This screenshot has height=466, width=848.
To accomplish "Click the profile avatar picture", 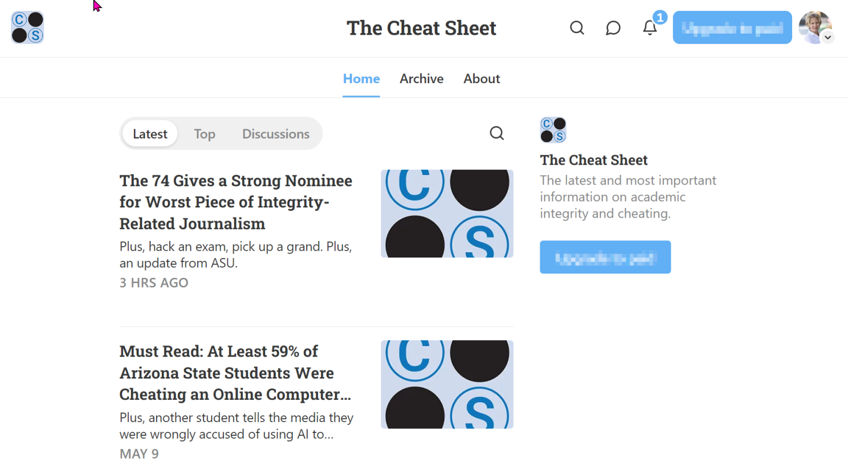I will (x=813, y=26).
